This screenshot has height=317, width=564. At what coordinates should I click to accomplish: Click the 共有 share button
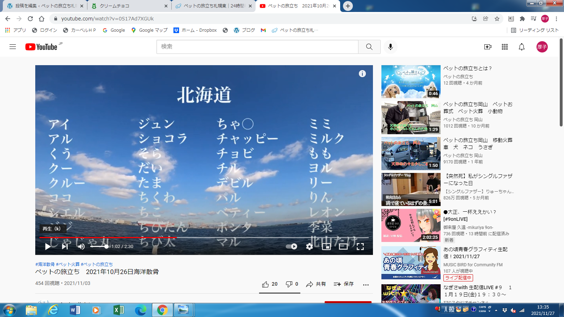click(316, 284)
